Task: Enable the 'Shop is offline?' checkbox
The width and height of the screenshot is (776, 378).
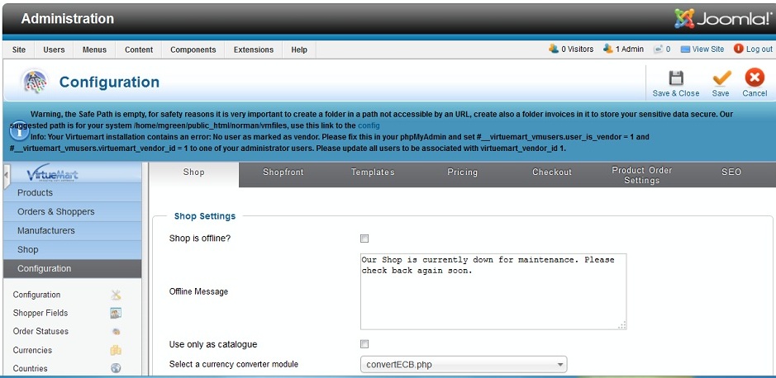Action: pyautogui.click(x=364, y=239)
